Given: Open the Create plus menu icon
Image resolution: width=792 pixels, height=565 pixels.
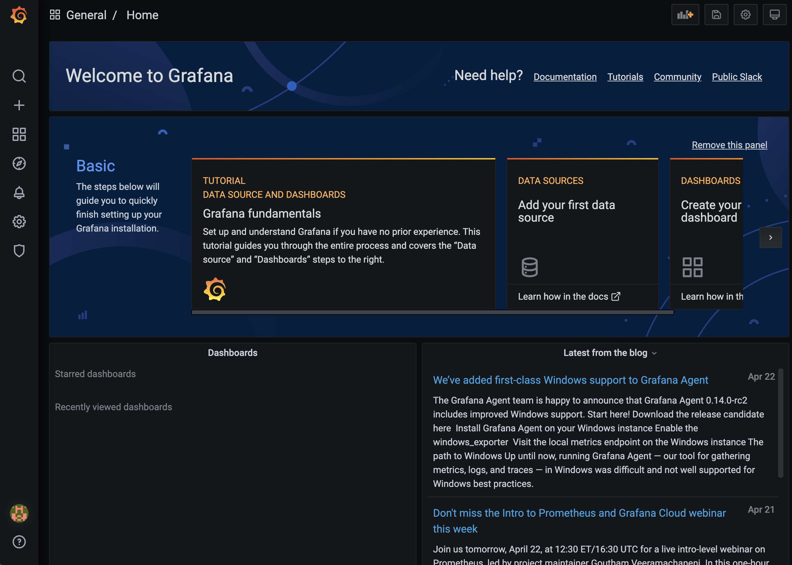Looking at the screenshot, I should [x=19, y=105].
